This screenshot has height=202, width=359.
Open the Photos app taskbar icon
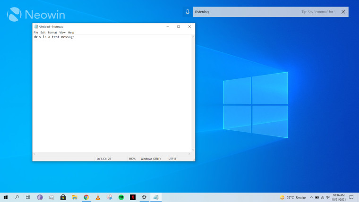click(x=51, y=197)
